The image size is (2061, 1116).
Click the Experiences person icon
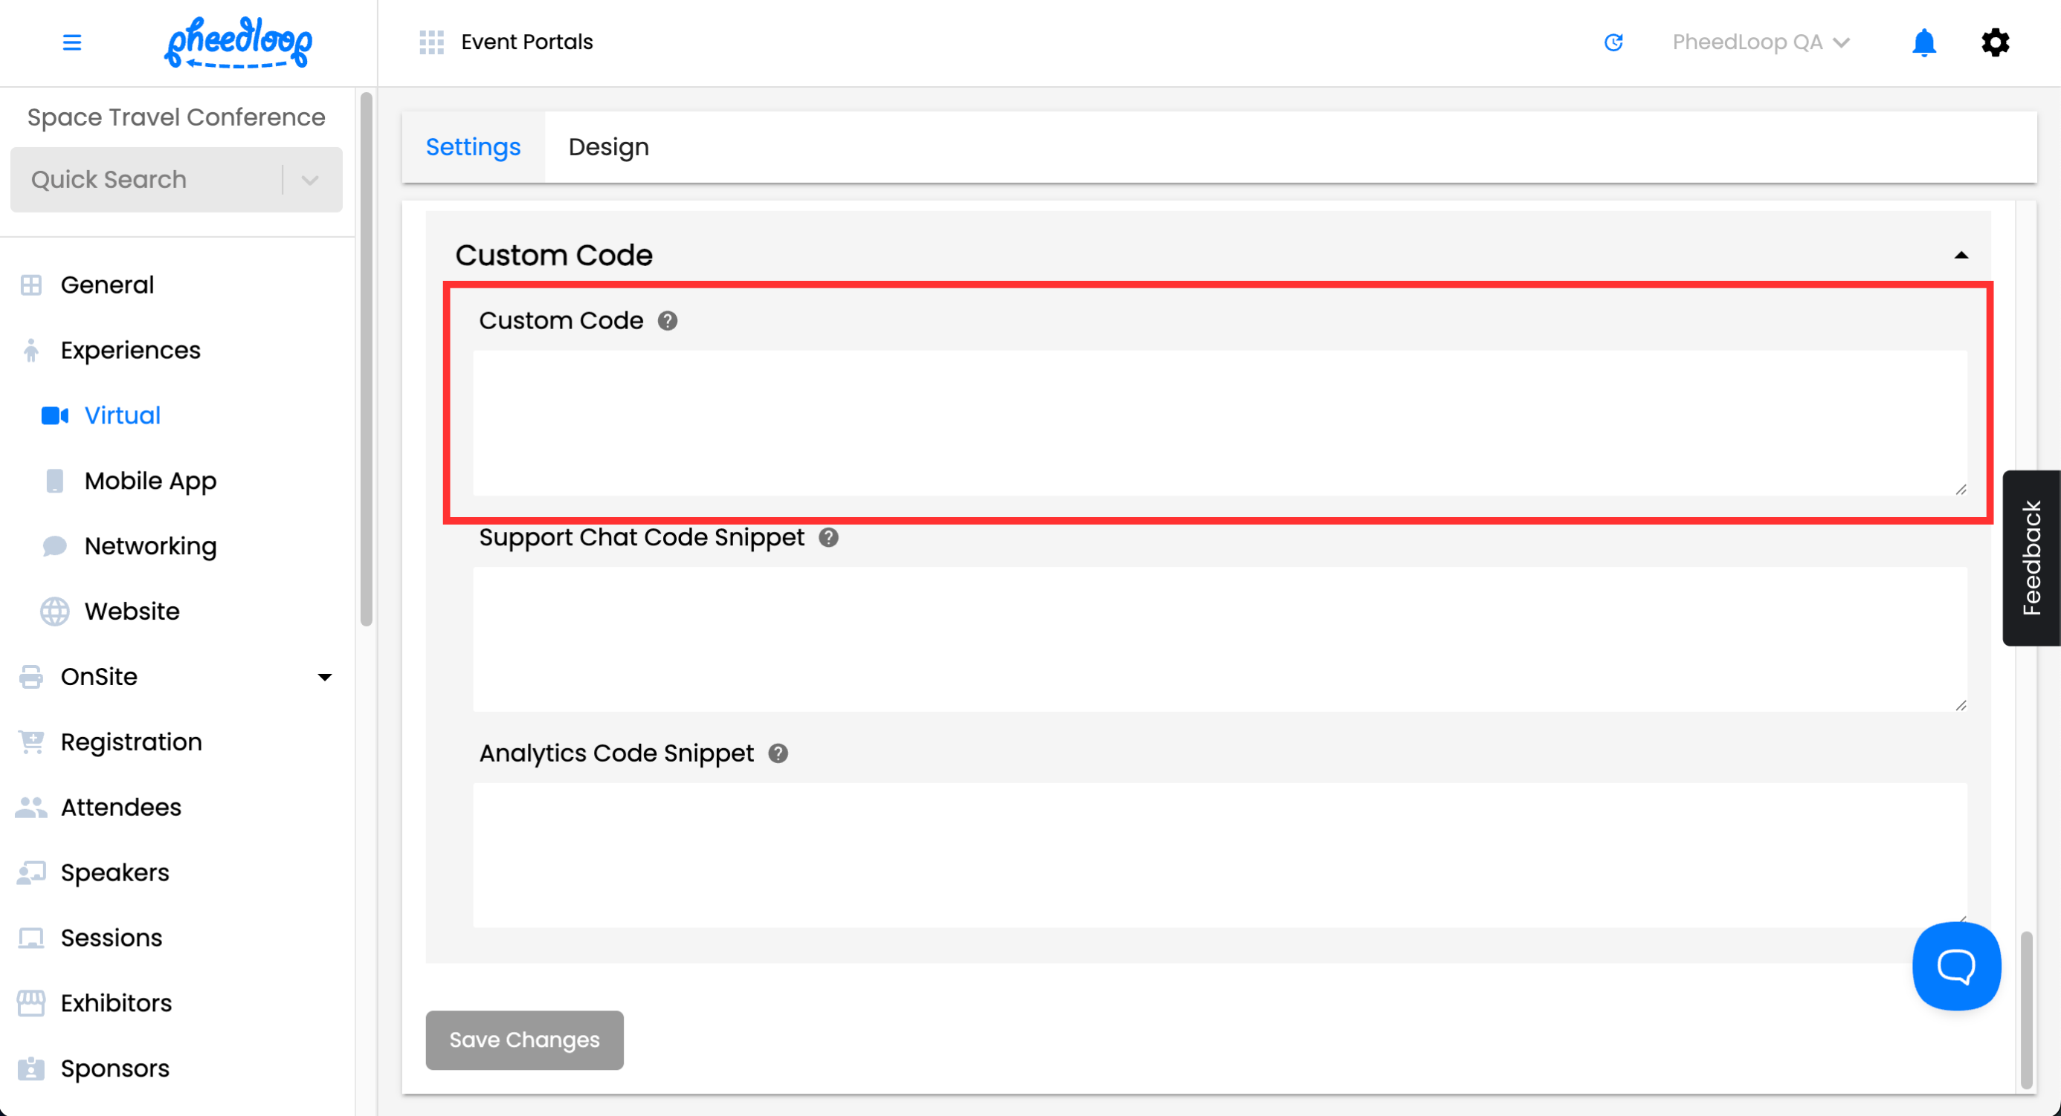31,350
